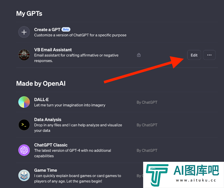Select the Data Analysis GPT title
224x188 pixels.
(x=48, y=119)
